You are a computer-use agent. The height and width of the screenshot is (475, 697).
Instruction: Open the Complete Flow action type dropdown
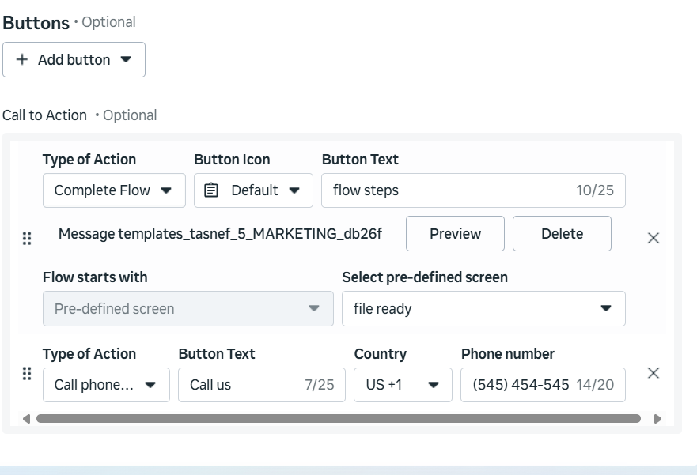point(114,190)
